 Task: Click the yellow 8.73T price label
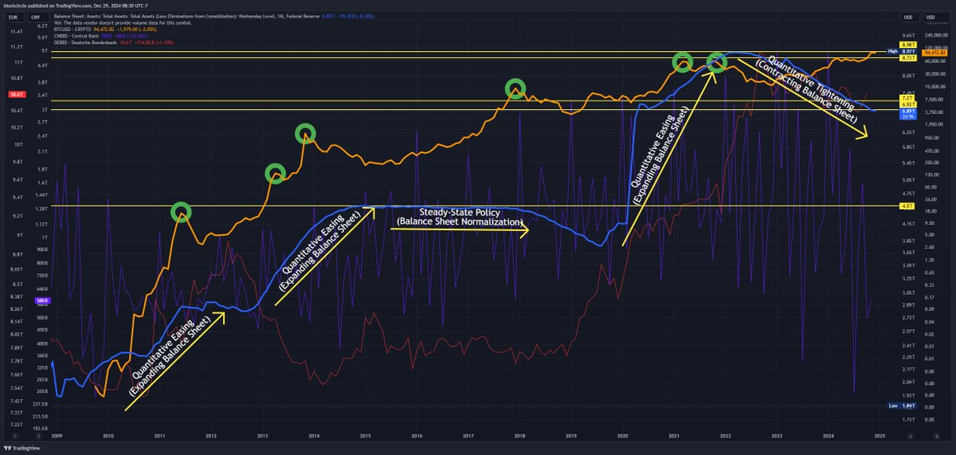(907, 58)
